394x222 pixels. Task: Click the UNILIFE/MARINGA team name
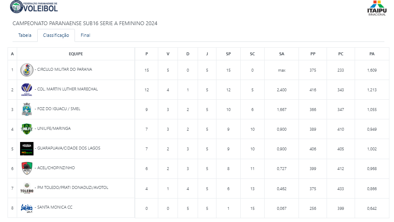[x=54, y=129]
